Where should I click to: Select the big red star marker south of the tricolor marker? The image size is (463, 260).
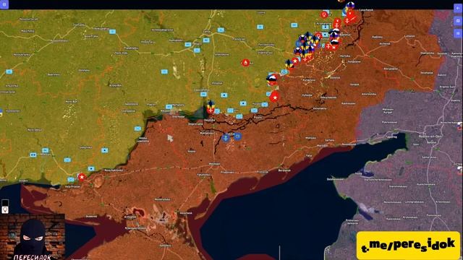275,97
